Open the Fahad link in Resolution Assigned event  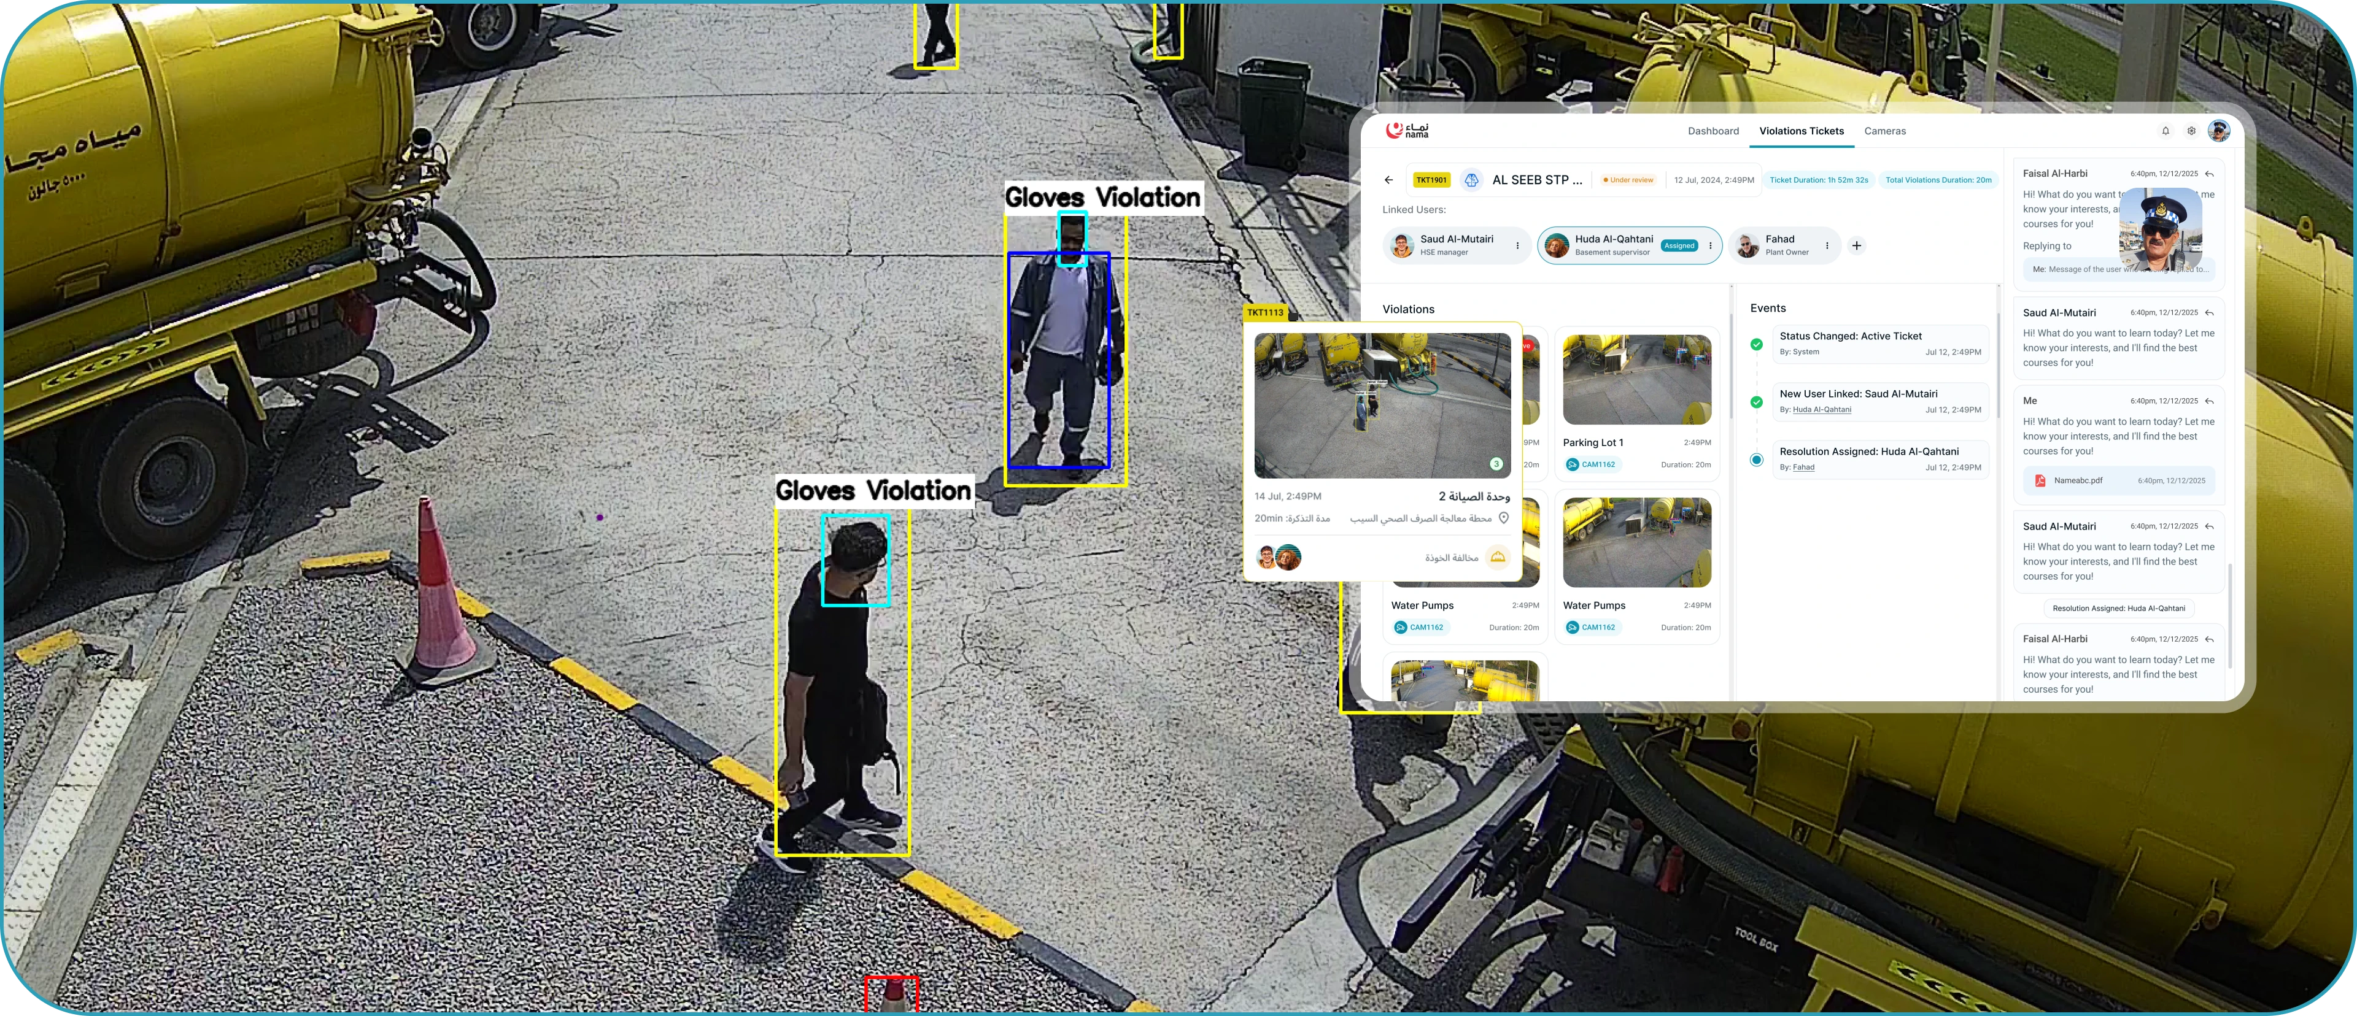(x=1803, y=468)
